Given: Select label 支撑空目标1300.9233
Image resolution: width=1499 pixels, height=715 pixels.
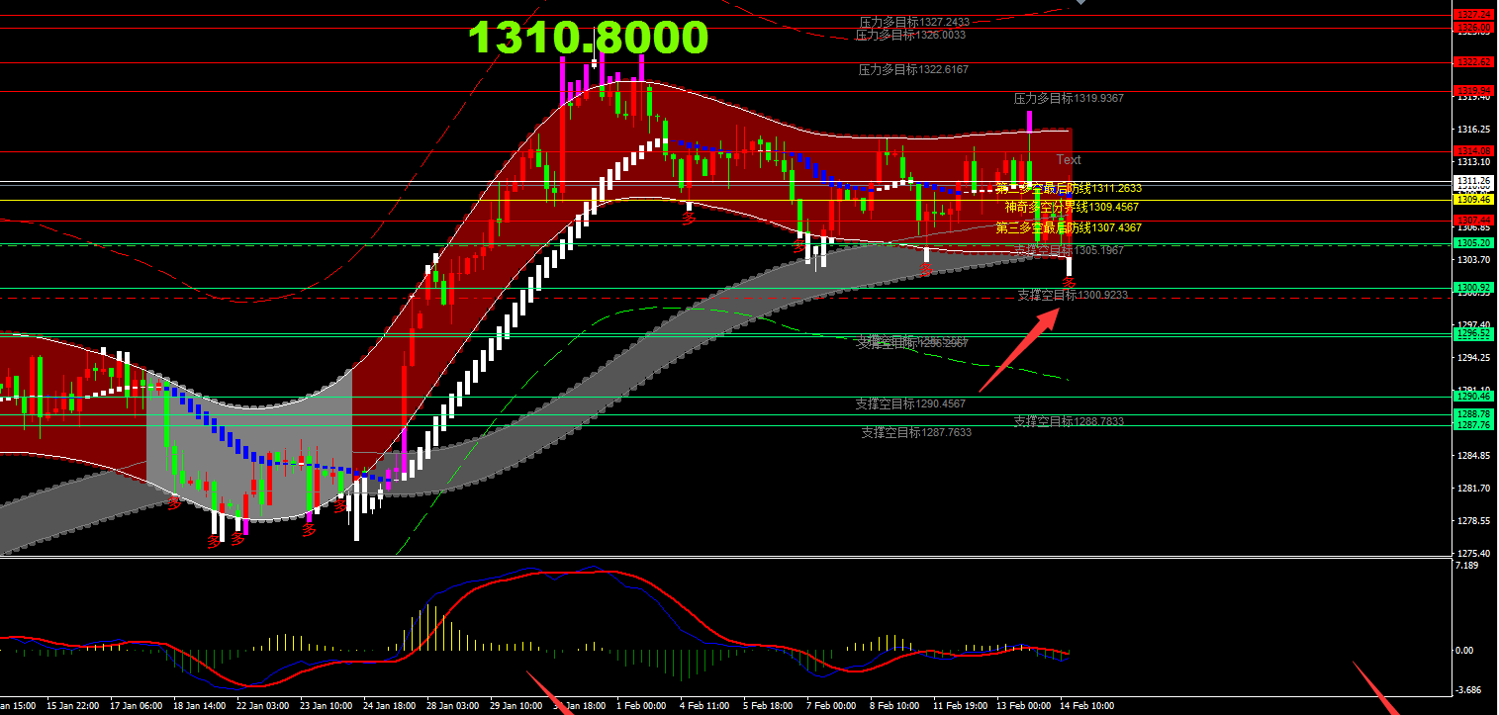Looking at the screenshot, I should [x=1073, y=295].
